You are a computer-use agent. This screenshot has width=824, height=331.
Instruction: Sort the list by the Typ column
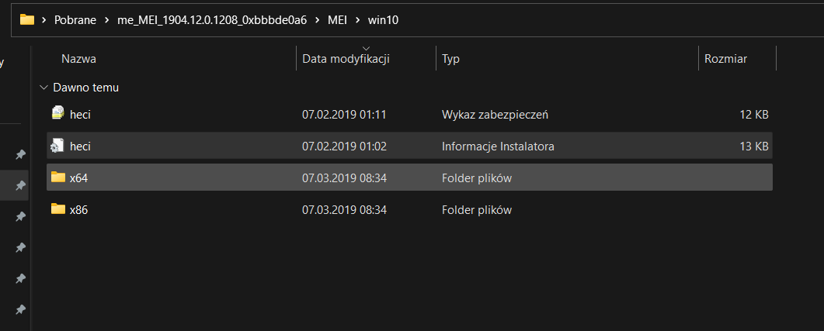pyautogui.click(x=450, y=58)
